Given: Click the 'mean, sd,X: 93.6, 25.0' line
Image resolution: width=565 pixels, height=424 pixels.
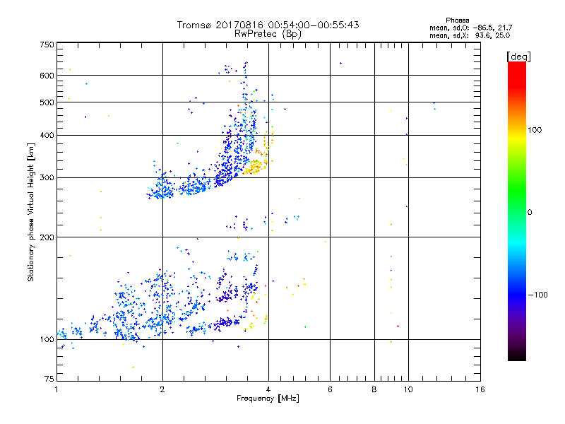Looking at the screenshot, I should pyautogui.click(x=470, y=35).
